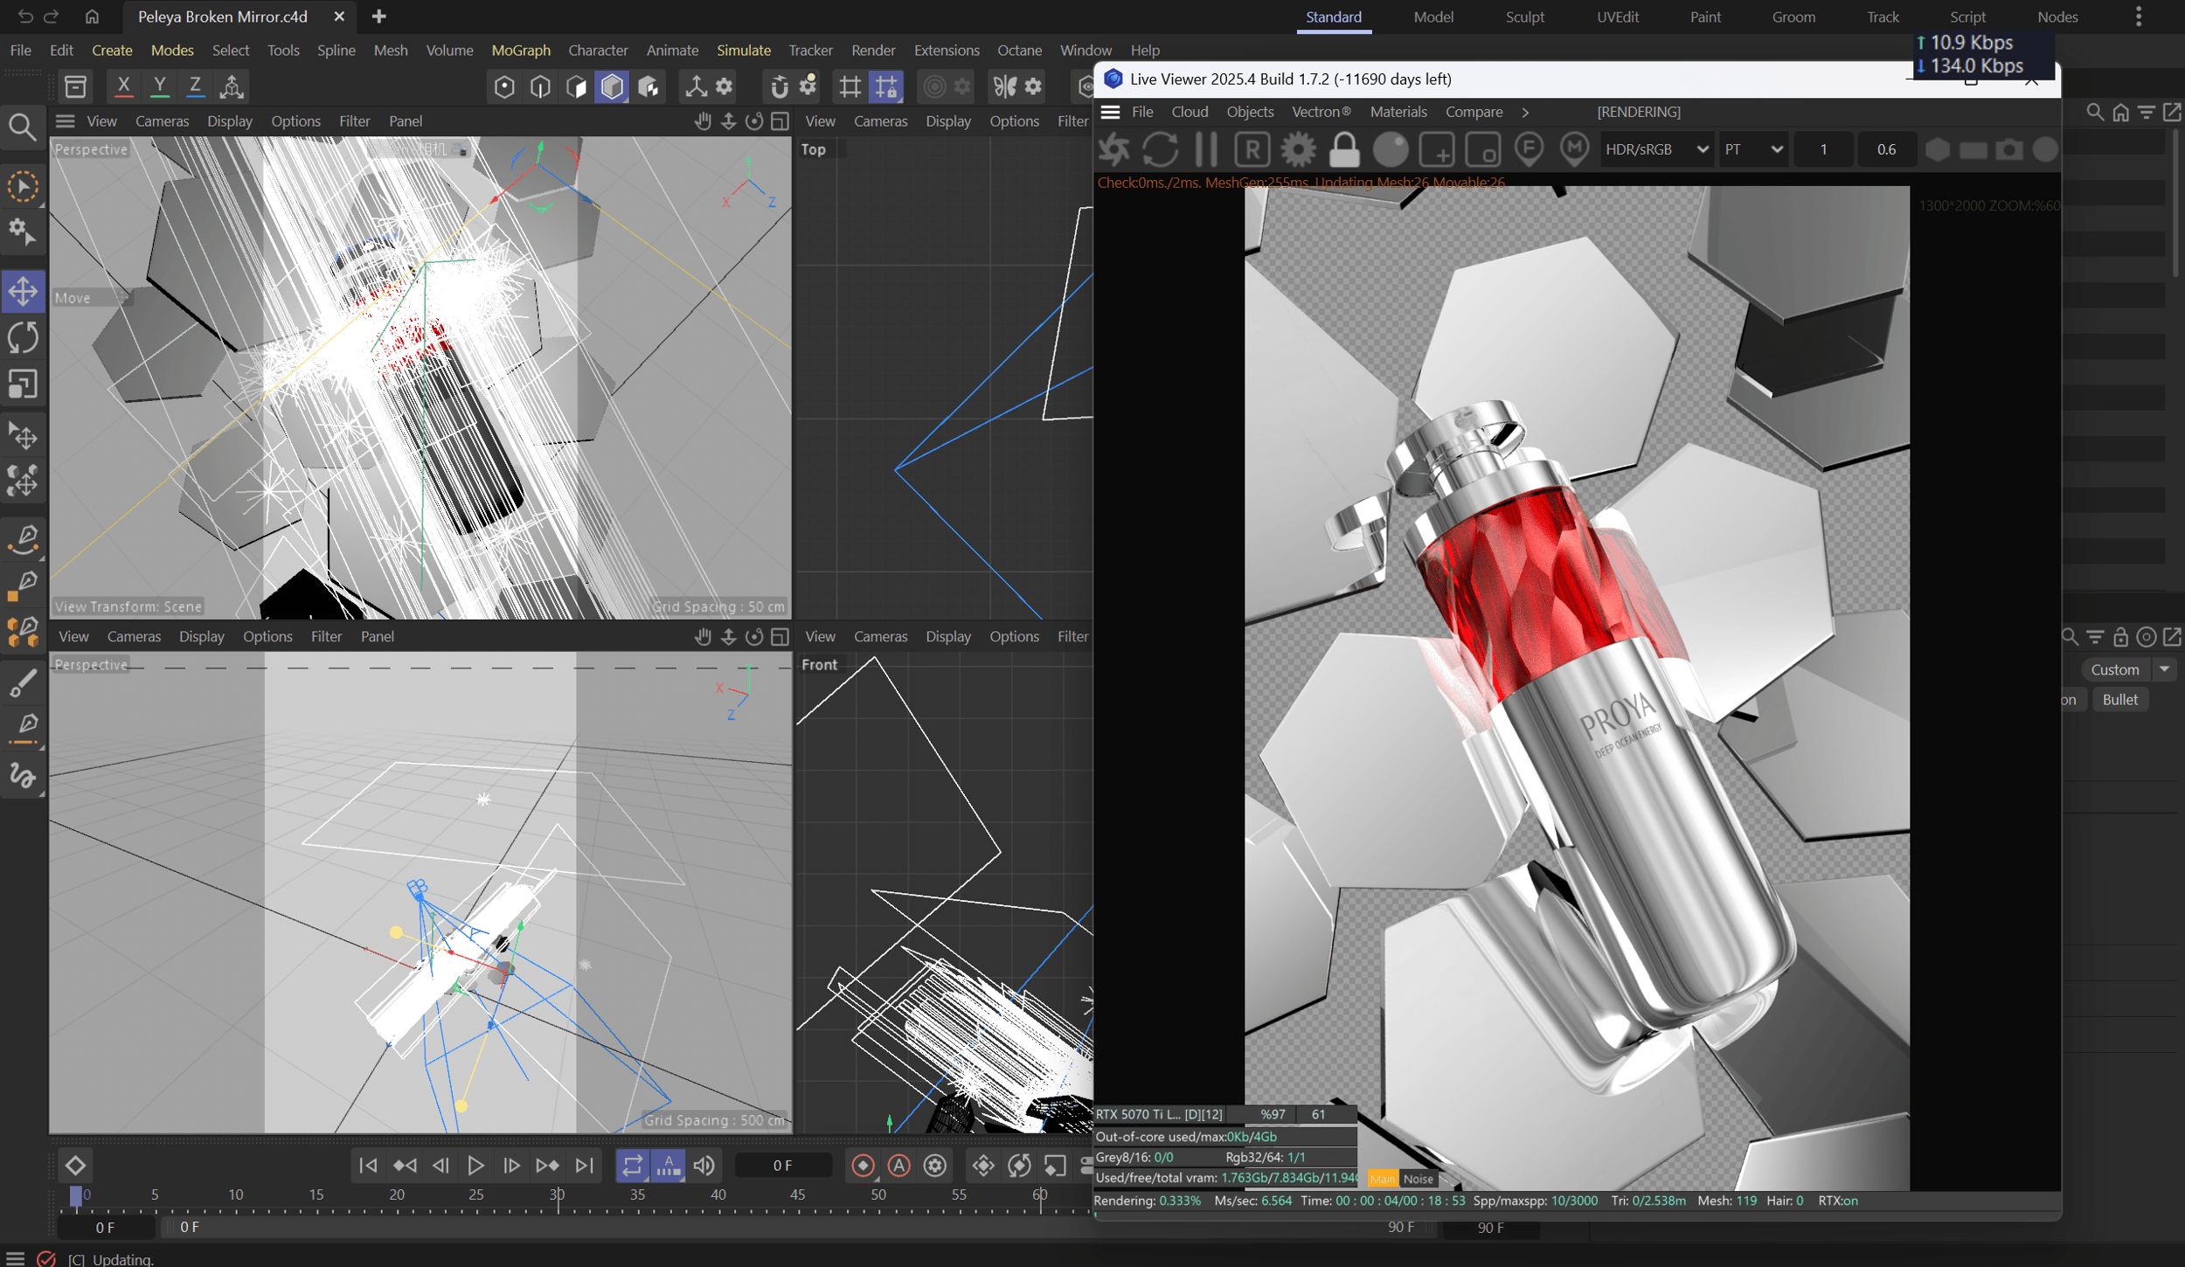Click the 0.6 value field in Live Viewer
The width and height of the screenshot is (2185, 1267).
(1886, 149)
